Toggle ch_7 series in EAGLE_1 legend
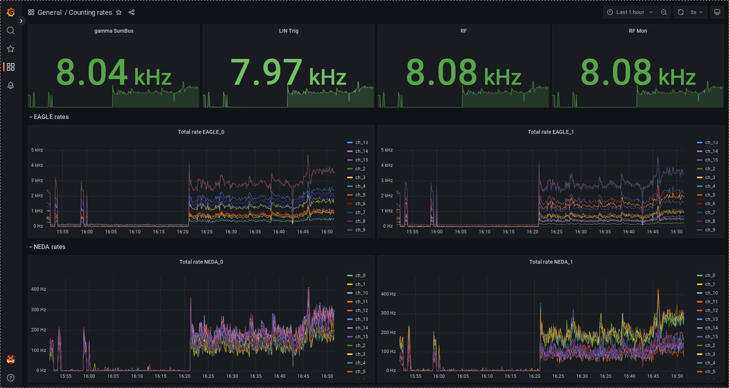 710,212
